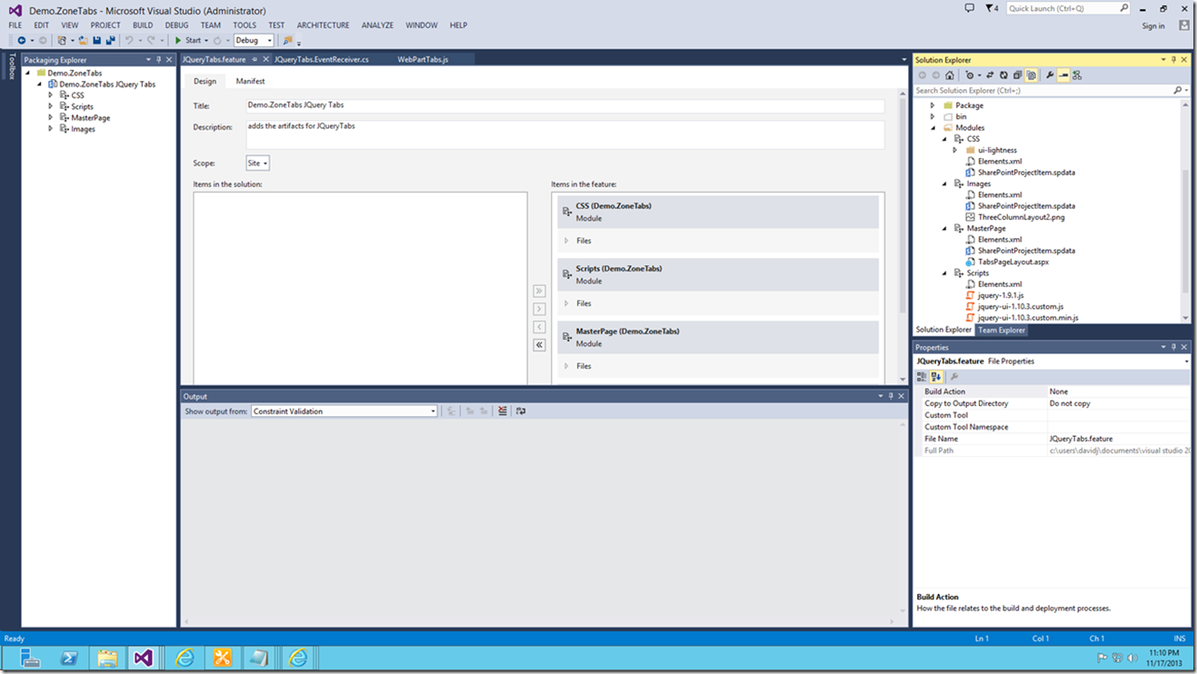Click the Undo toolbar icon

[x=129, y=40]
